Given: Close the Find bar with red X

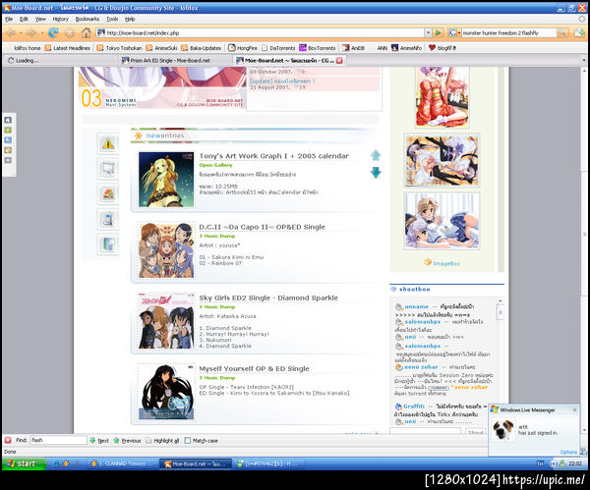Looking at the screenshot, I should (8, 440).
